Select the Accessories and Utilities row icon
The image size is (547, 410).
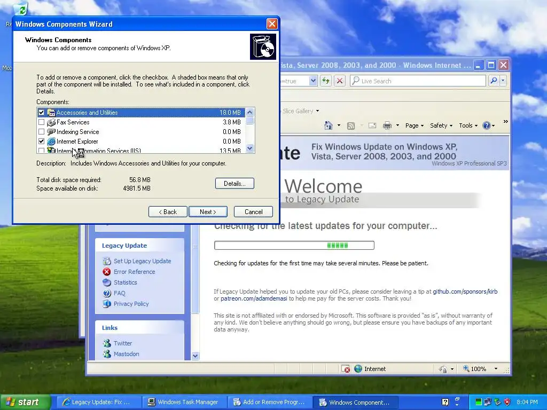tap(51, 113)
